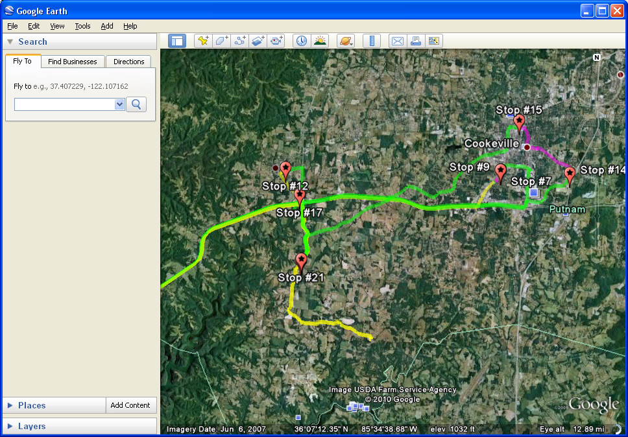This screenshot has width=628, height=437.
Task: Click the cluster of blue squares at bottom
Action: (357, 407)
